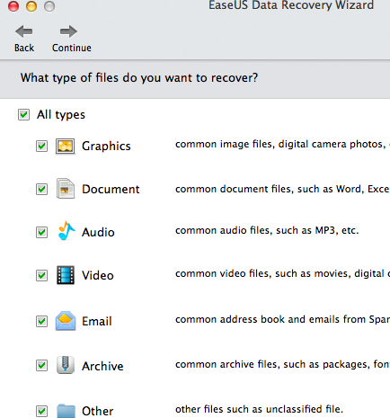390x418 pixels.
Task: Click the 'Archive' label text
Action: pos(102,366)
